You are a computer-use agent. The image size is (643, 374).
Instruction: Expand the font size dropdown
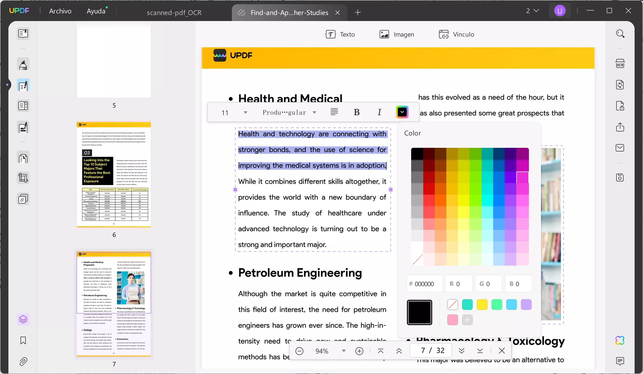[x=246, y=113]
